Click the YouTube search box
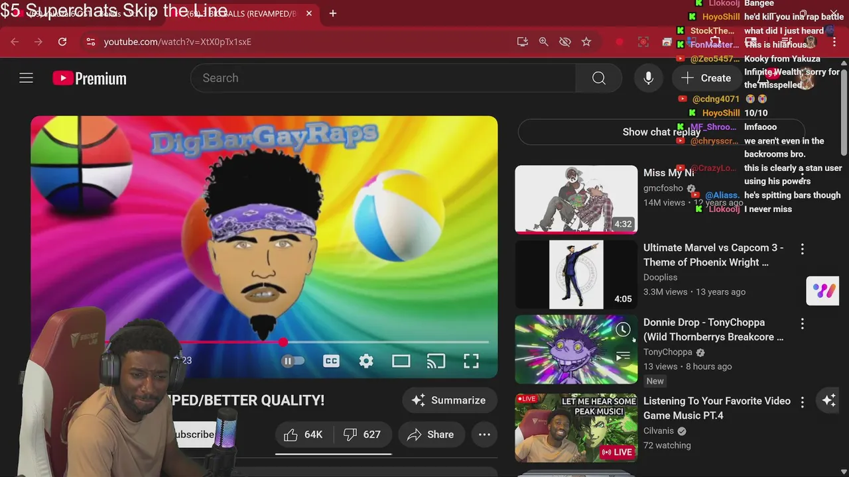Screen dimensions: 849x477 pyautogui.click(x=383, y=78)
